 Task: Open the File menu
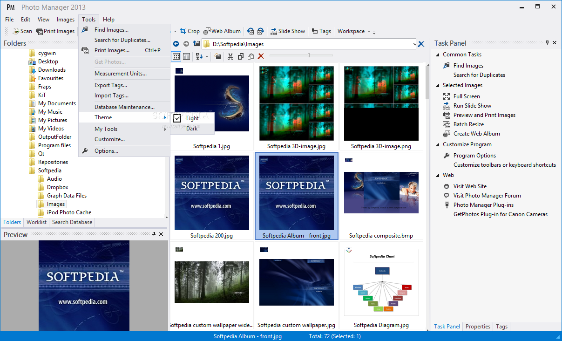(10, 20)
